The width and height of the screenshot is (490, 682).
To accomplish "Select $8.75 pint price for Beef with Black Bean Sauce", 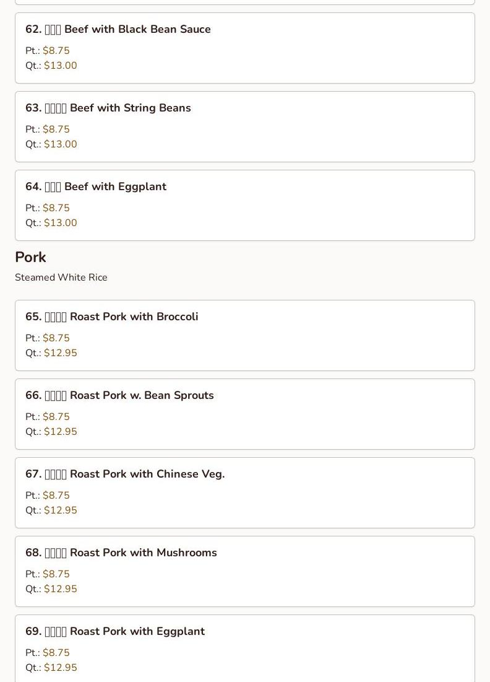I will (x=56, y=51).
